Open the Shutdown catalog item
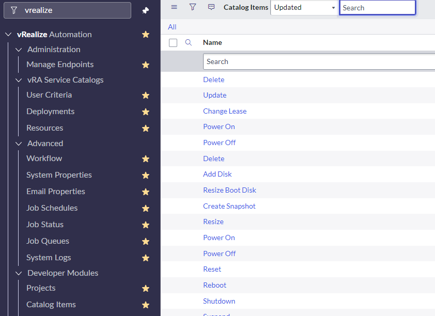 pos(219,302)
